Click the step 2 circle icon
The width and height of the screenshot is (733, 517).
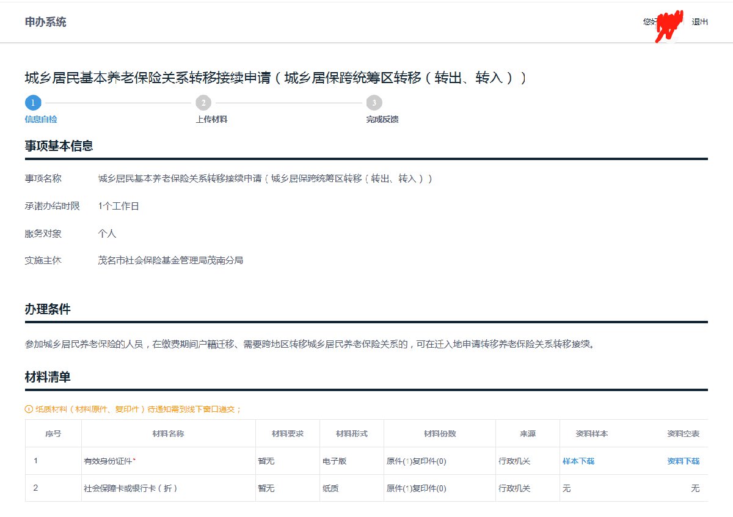(203, 103)
